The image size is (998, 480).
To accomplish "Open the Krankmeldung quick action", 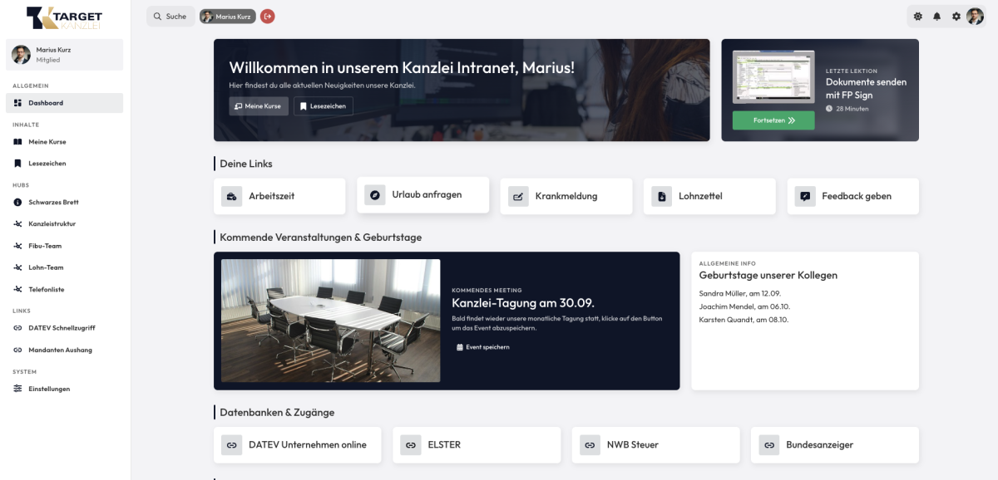I will tap(566, 196).
